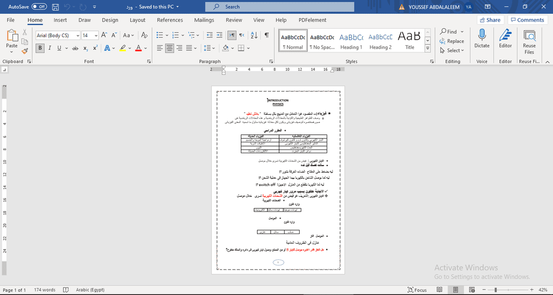Switch to Web Layout view icon
Image resolution: width=553 pixels, height=295 pixels.
tap(472, 290)
